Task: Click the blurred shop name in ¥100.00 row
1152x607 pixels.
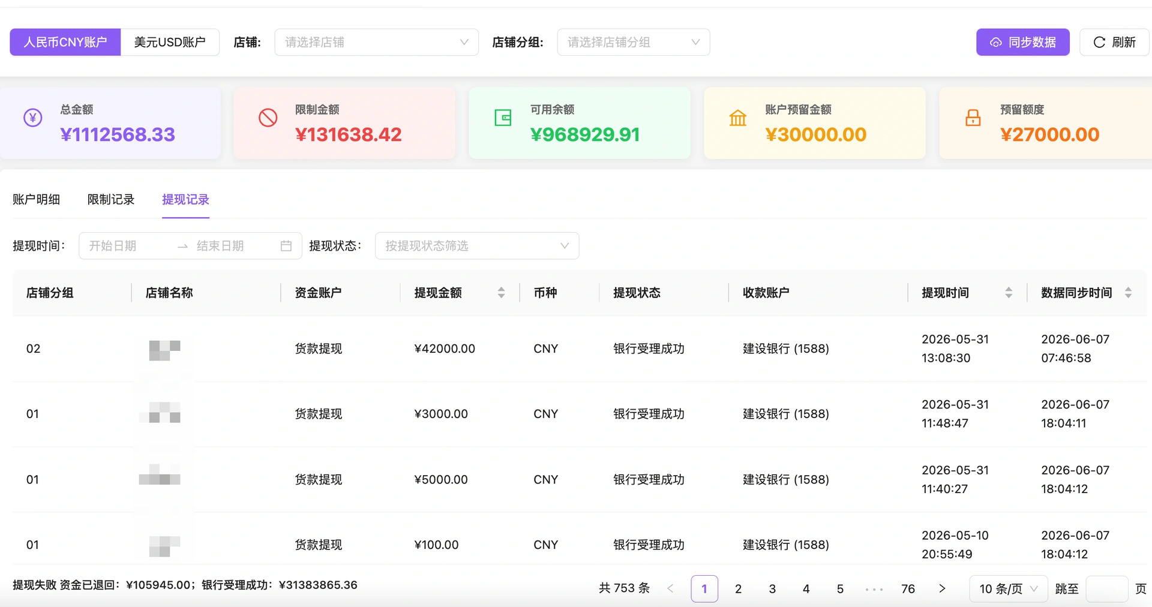Action: click(x=164, y=546)
